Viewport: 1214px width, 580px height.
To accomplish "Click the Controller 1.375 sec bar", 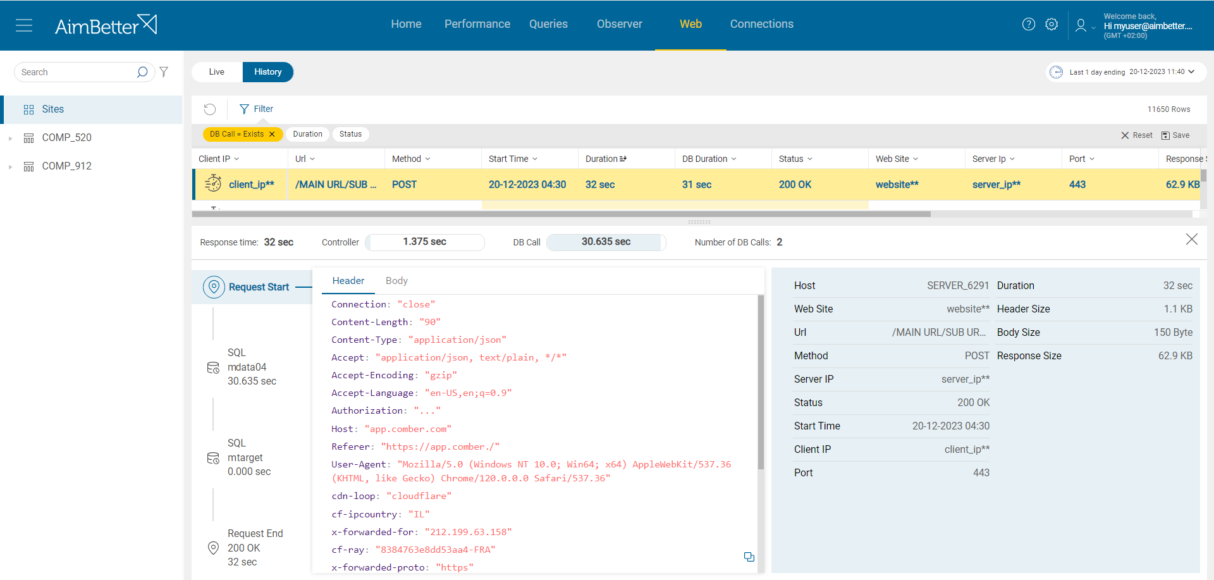I will coord(425,242).
